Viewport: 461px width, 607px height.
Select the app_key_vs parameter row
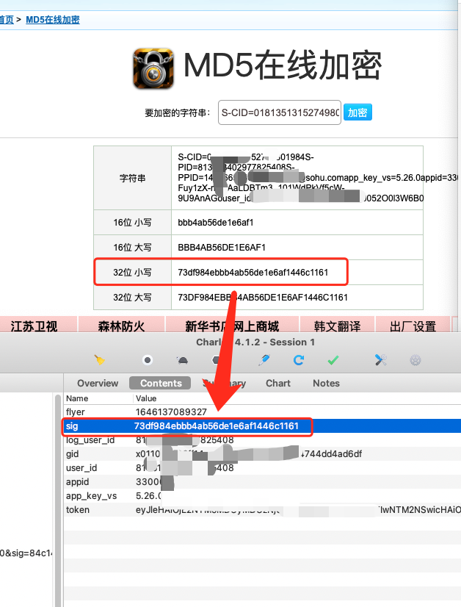click(263, 495)
